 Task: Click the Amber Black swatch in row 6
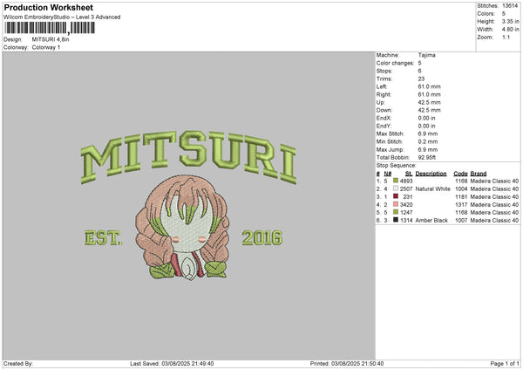click(x=396, y=220)
